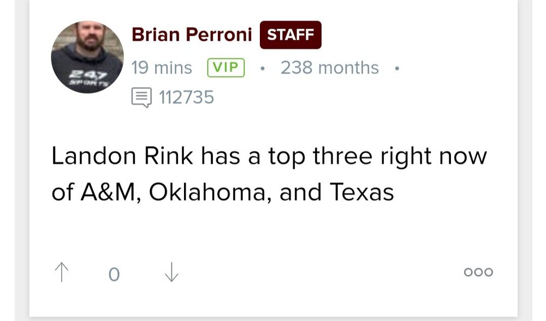Click the 19 mins timestamp
546x321 pixels.
[x=162, y=68]
